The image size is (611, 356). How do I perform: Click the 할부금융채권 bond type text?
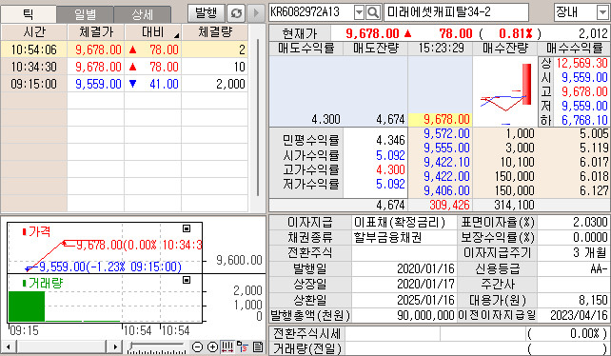[x=387, y=237]
